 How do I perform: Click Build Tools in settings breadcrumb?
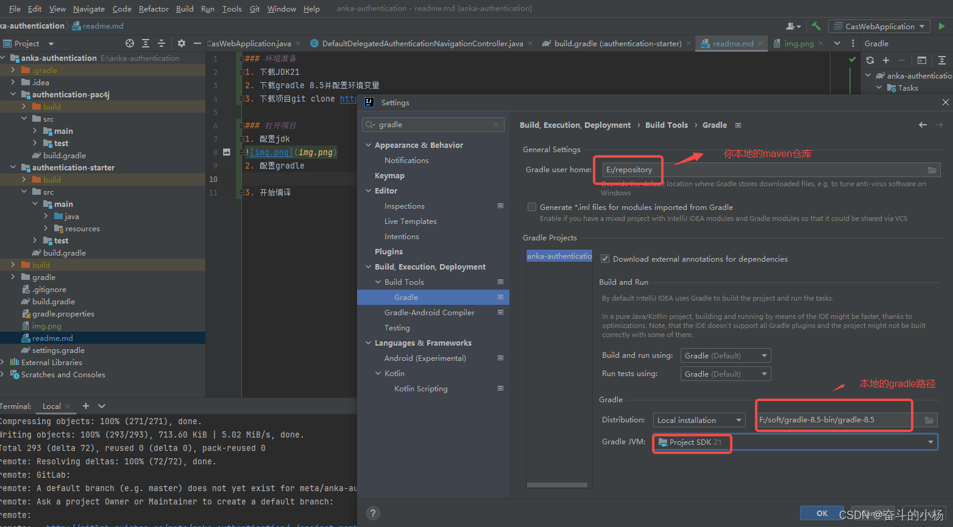click(x=666, y=125)
